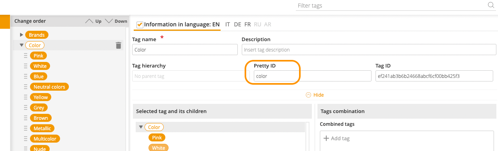Viewport: 498px width, 151px height.
Task: Switch to the IT language tab
Action: (228, 24)
